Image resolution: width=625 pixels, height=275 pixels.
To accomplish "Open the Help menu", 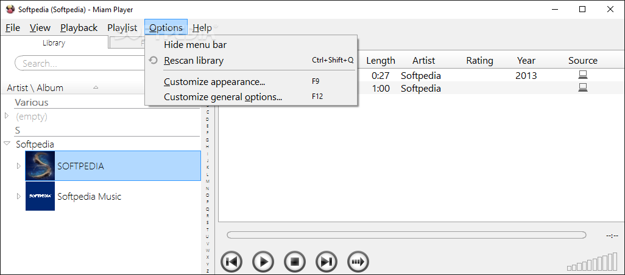I will (x=202, y=28).
